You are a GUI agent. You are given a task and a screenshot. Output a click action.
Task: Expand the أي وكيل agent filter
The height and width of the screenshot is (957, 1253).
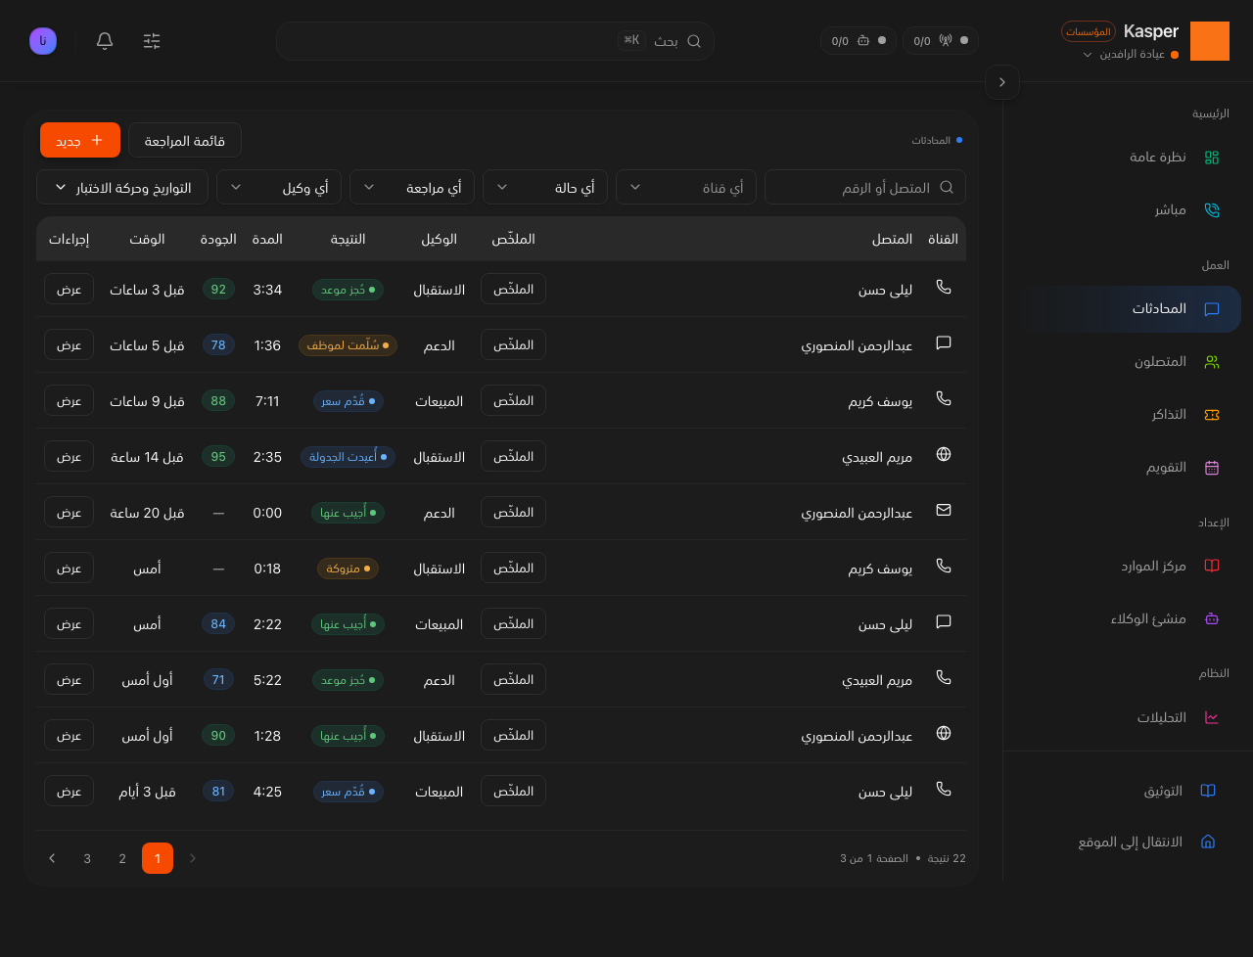[x=279, y=187]
